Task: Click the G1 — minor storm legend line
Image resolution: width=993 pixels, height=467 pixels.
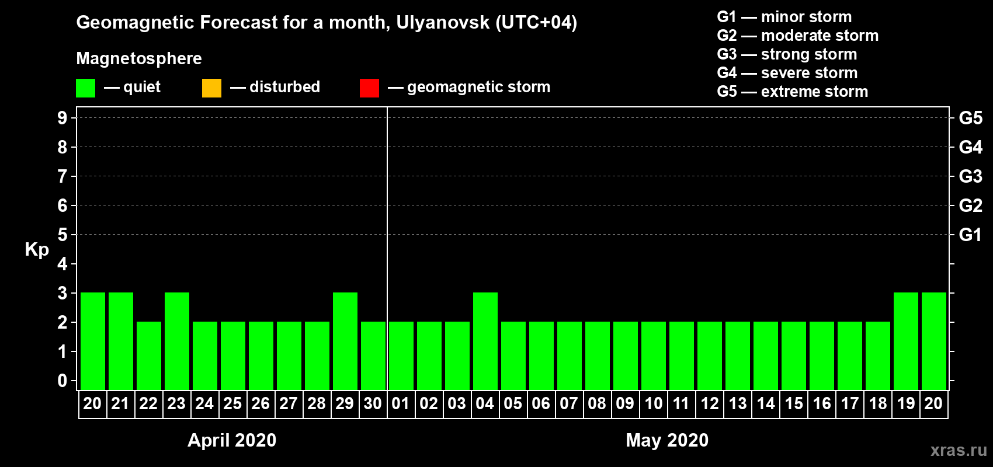Action: [784, 17]
